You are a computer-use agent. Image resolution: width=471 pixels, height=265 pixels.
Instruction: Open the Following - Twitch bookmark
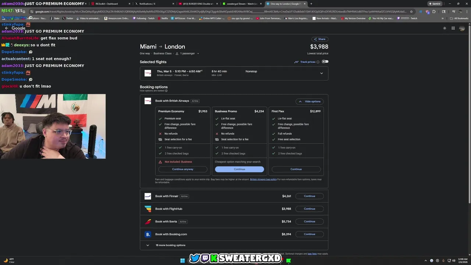[x=144, y=18]
